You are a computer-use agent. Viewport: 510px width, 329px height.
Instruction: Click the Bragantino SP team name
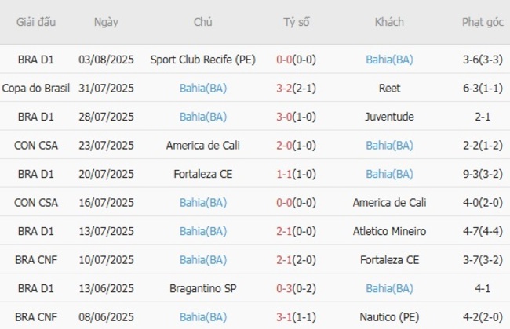[x=203, y=288]
